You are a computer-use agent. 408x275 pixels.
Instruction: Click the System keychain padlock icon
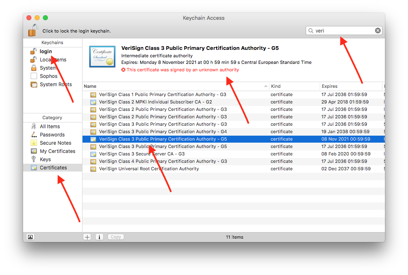(x=34, y=68)
